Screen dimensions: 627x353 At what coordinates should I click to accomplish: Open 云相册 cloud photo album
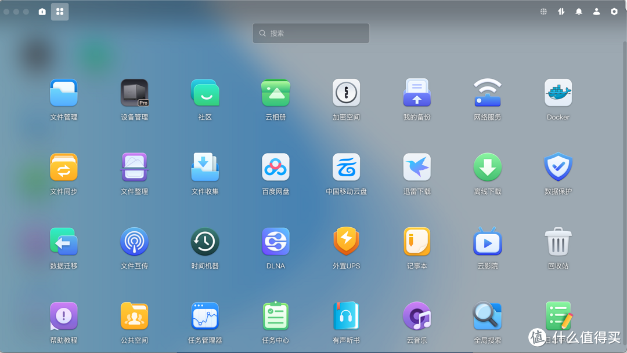click(x=276, y=93)
